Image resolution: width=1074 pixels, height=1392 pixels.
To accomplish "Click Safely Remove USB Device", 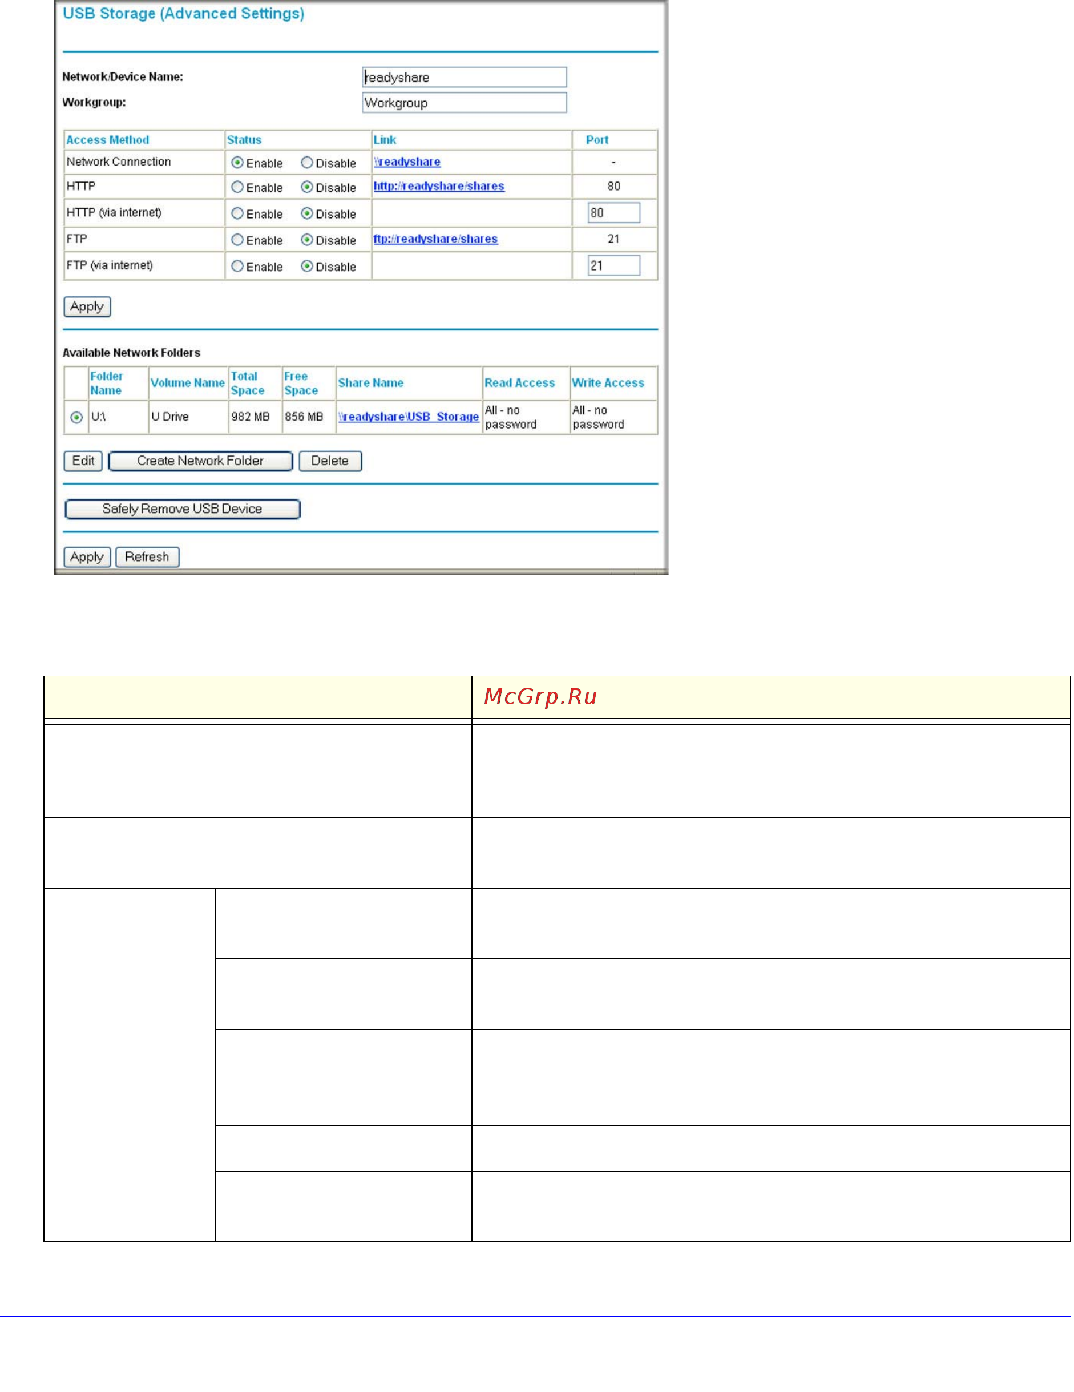I will point(182,509).
